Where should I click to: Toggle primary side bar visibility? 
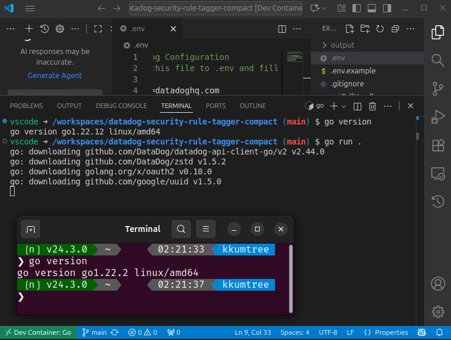(x=357, y=8)
